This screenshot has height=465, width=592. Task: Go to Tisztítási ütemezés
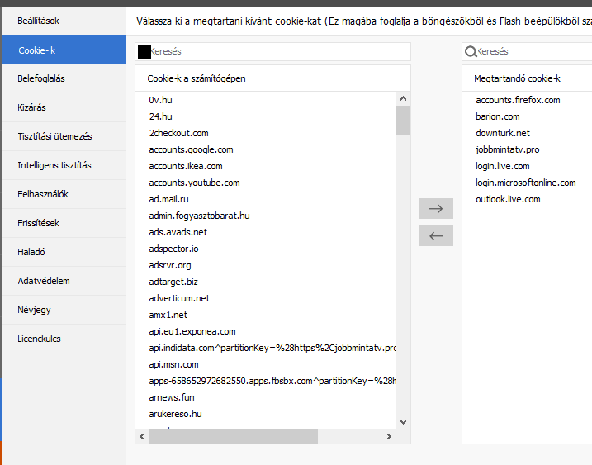64,136
